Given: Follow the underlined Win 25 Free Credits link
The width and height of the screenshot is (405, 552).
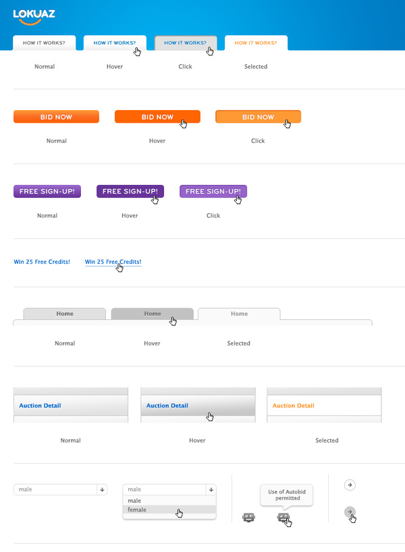Looking at the screenshot, I should pyautogui.click(x=113, y=262).
